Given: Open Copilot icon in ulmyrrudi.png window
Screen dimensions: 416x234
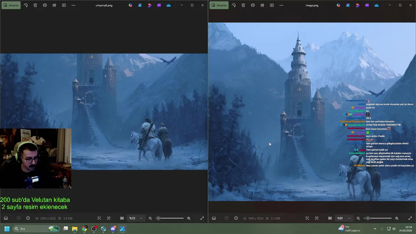Looking at the screenshot, I should point(130,5).
